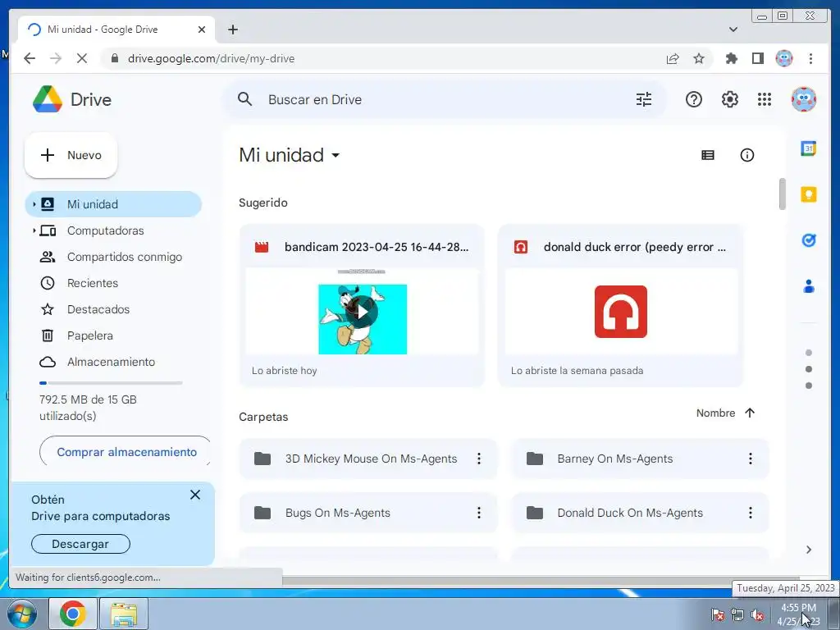Open Google Calendar side panel
840x630 pixels.
[808, 148]
